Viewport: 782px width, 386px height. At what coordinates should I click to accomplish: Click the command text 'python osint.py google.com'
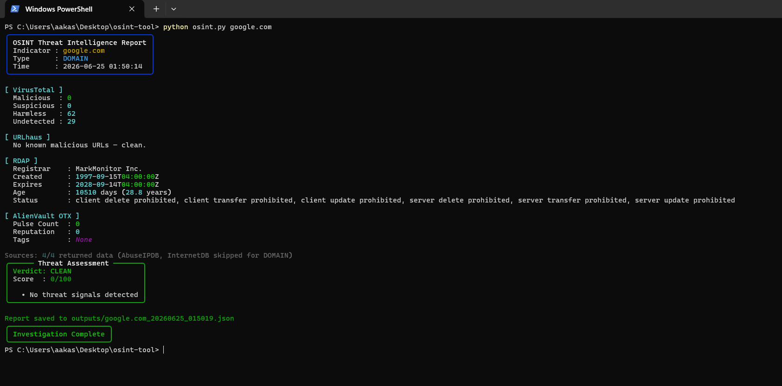pos(218,27)
